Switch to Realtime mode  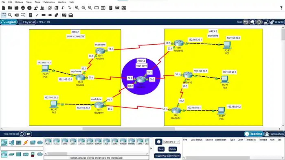tap(254, 134)
